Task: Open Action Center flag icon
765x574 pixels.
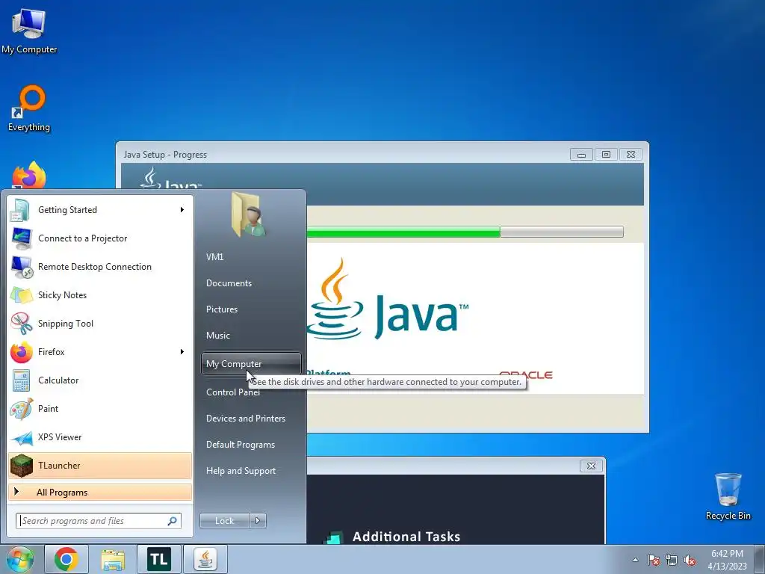Action: tap(654, 560)
